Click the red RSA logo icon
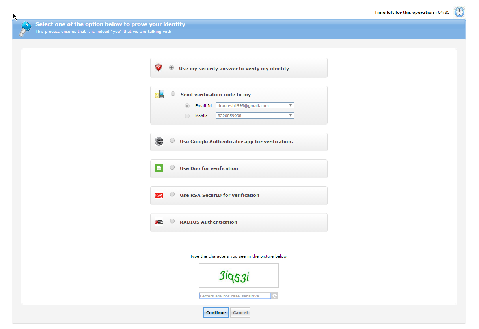479x329 pixels. 159,195
